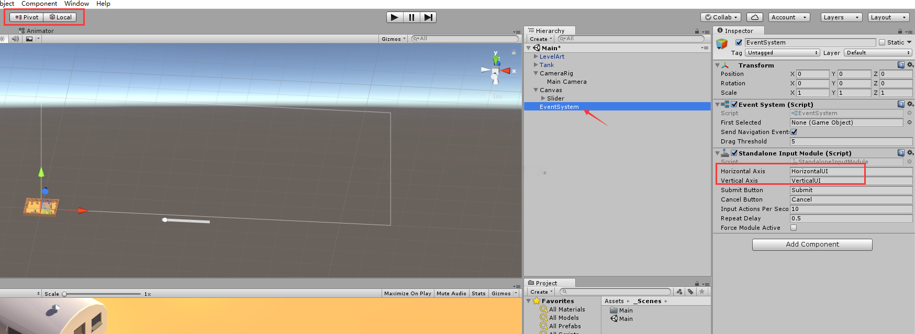Click the Pause button

click(x=411, y=17)
